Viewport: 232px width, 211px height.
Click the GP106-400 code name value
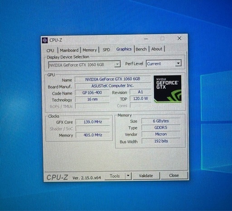92,92
